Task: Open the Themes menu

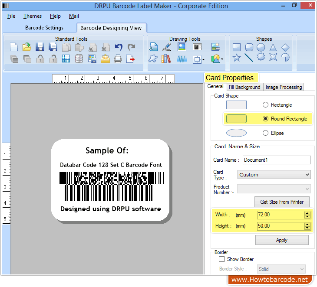Action: pyautogui.click(x=32, y=16)
